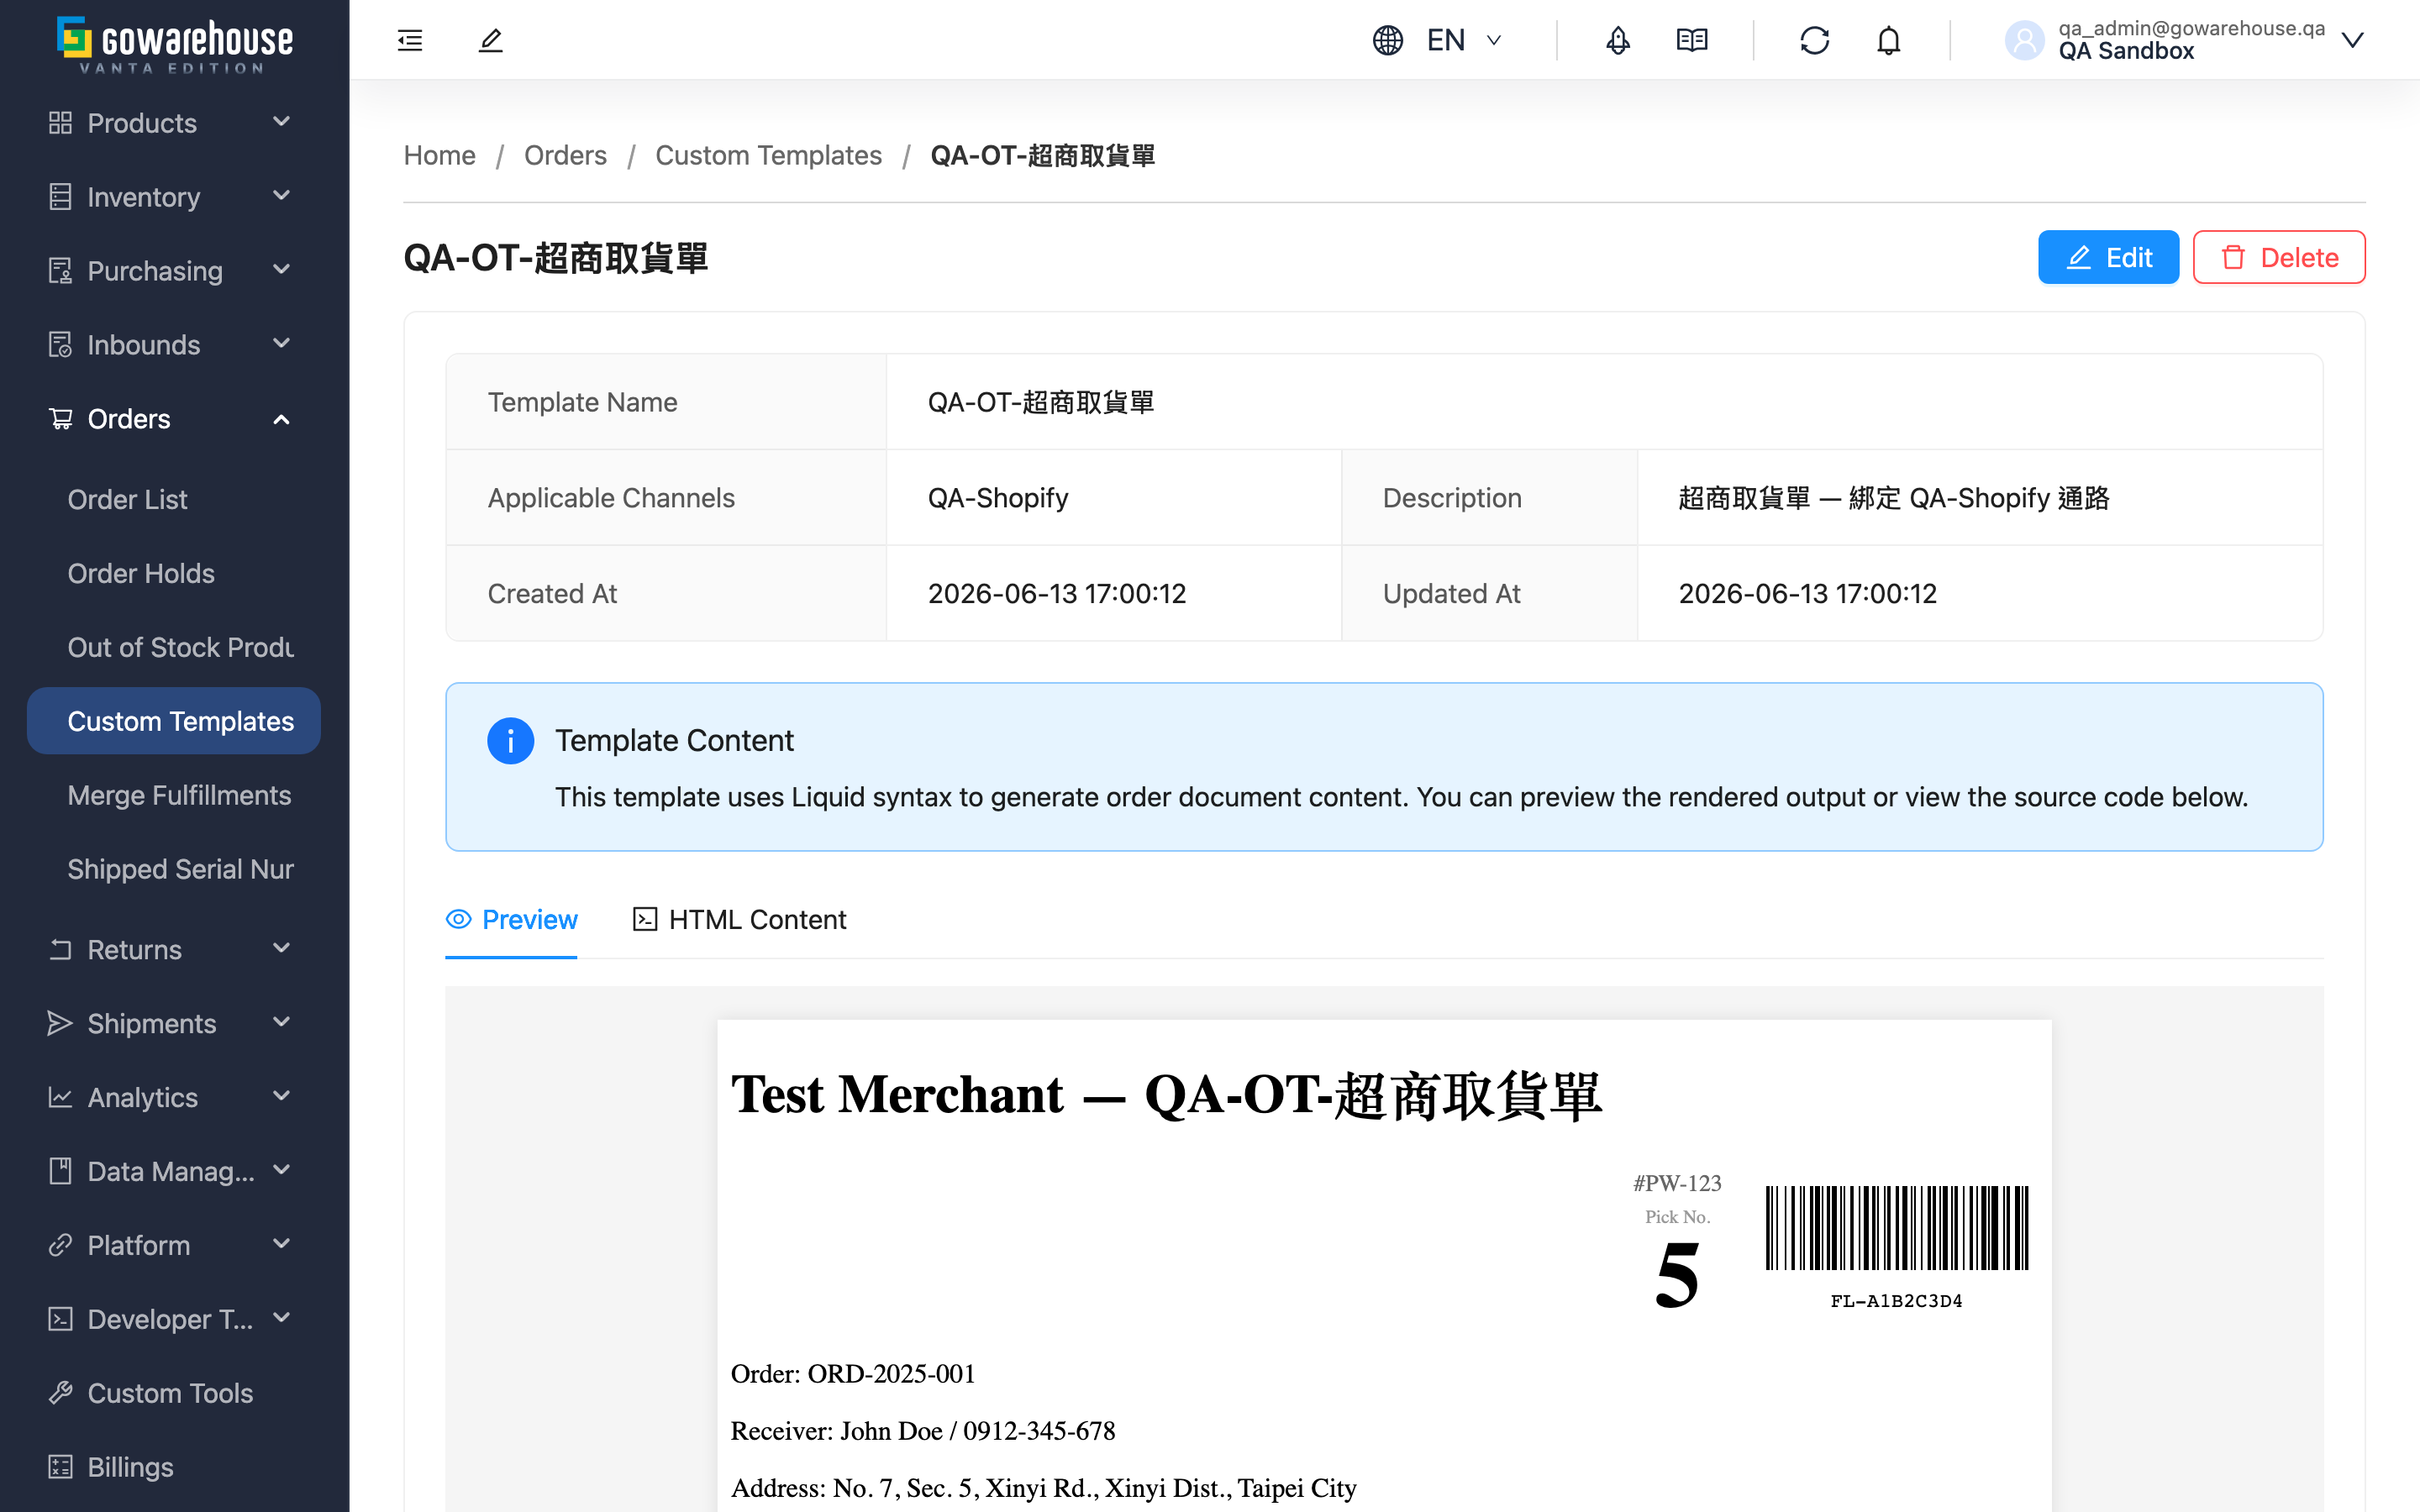Image resolution: width=2420 pixels, height=1512 pixels.
Task: Click the Test Merchant preview heading
Action: point(1166,1095)
